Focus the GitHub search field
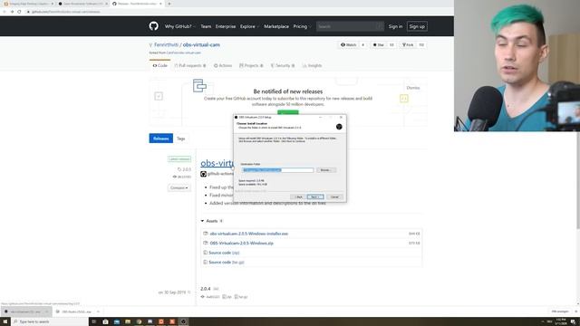580x326 pixels. pos(350,26)
